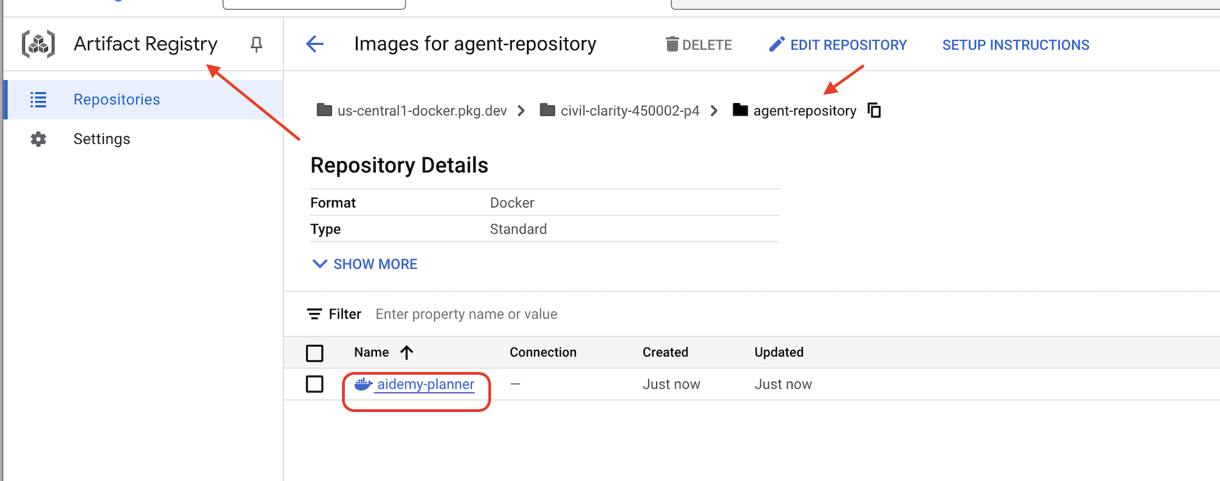The height and width of the screenshot is (481, 1220).
Task: Click the Settings gear icon in sidebar
Action: click(x=38, y=139)
